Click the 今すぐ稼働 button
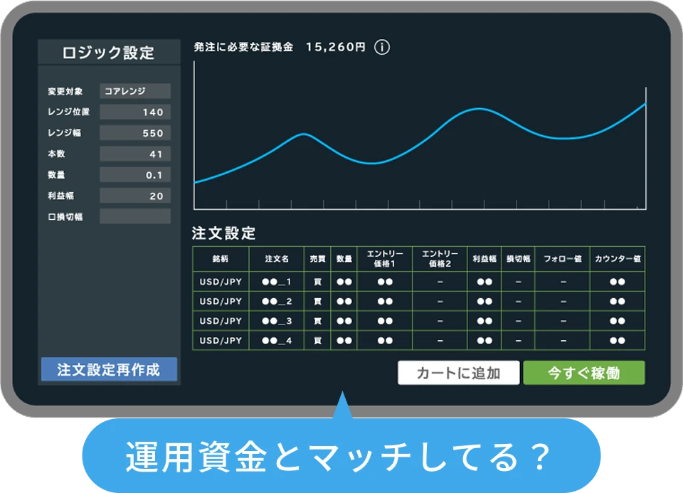This screenshot has height=493, width=683. click(x=584, y=373)
